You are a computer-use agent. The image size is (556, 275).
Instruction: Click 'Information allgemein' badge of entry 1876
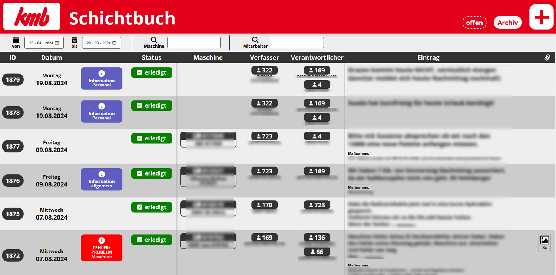click(x=102, y=179)
